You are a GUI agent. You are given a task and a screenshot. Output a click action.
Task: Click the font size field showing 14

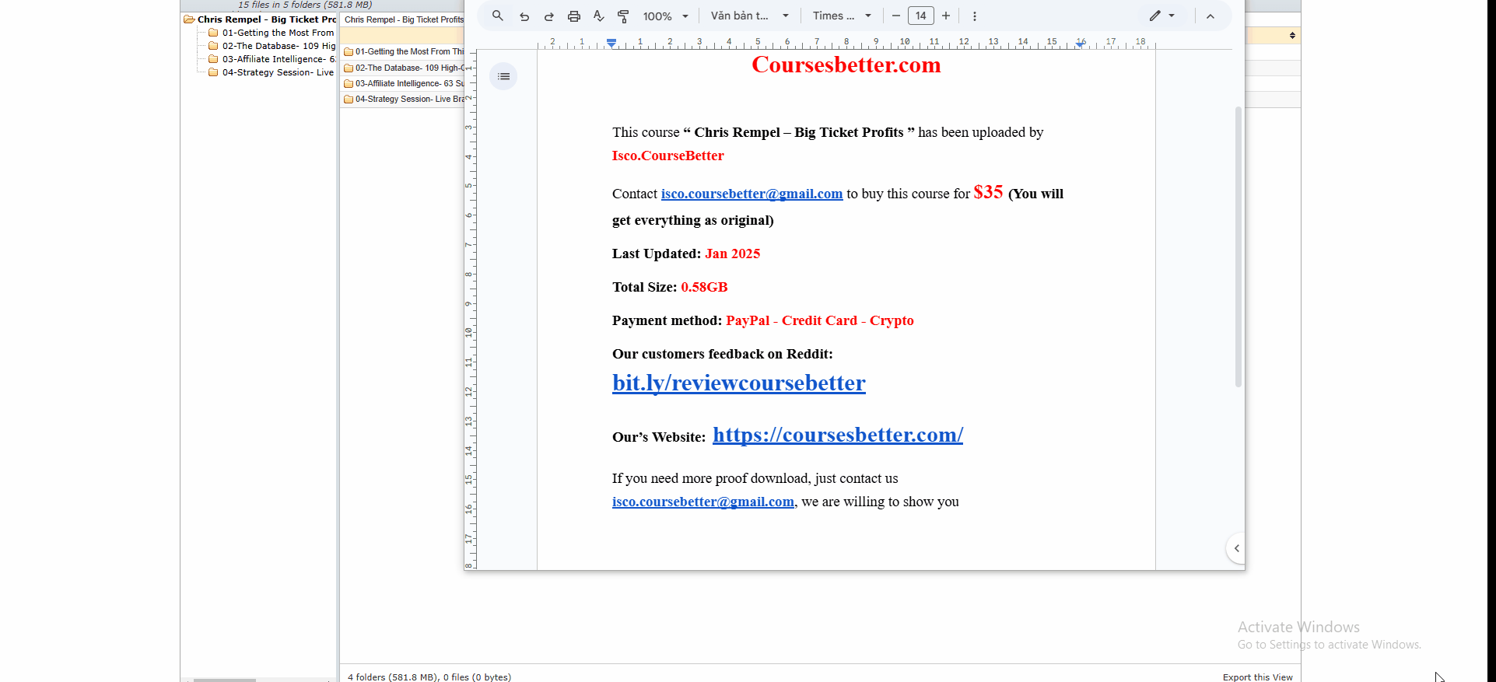(x=920, y=16)
